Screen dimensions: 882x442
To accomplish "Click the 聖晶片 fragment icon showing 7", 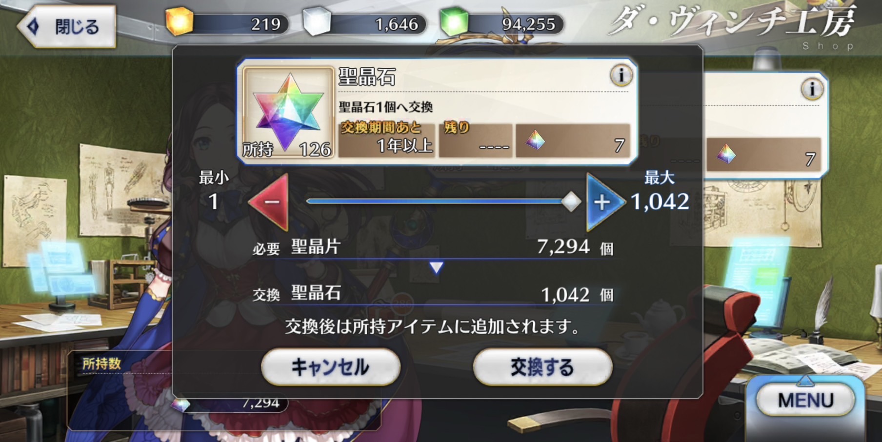I will tap(535, 141).
